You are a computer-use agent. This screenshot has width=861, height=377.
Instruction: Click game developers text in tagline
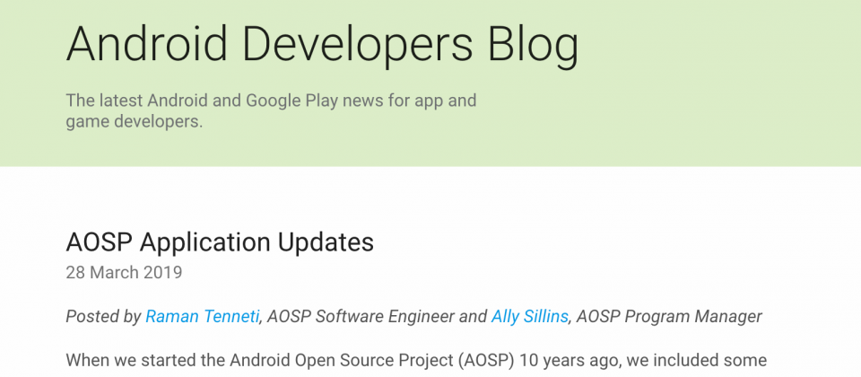point(135,121)
